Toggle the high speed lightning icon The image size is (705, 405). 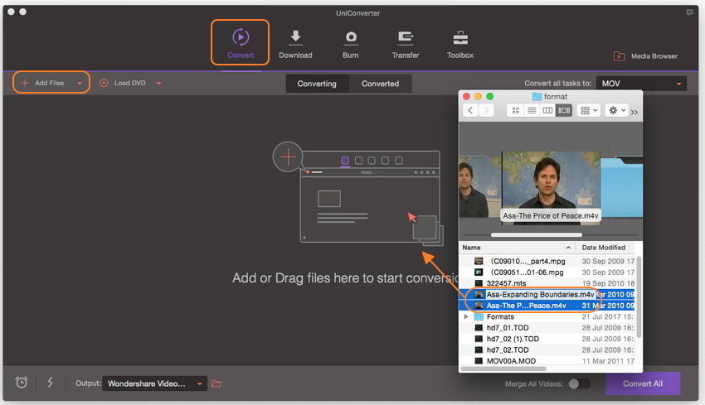(50, 383)
